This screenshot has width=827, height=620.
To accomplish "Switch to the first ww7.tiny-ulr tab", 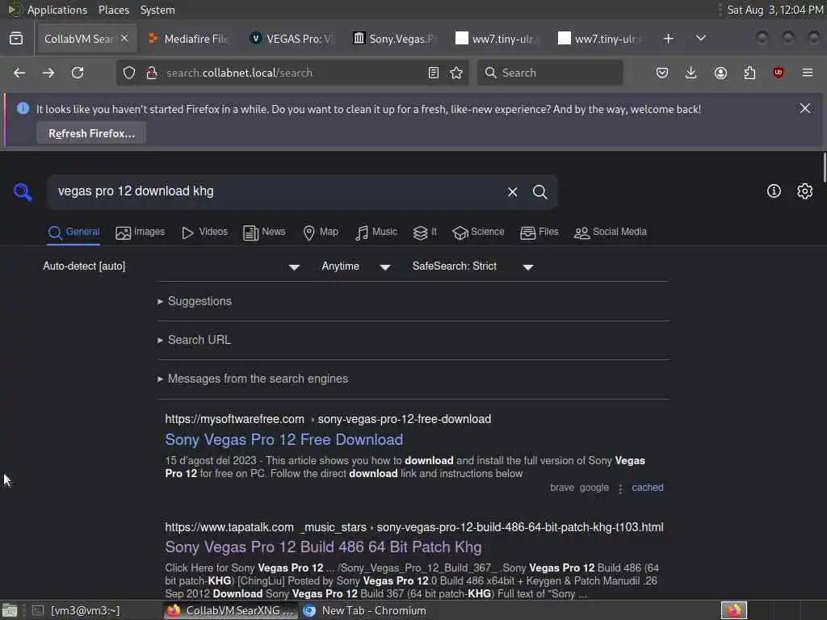I will click(497, 39).
